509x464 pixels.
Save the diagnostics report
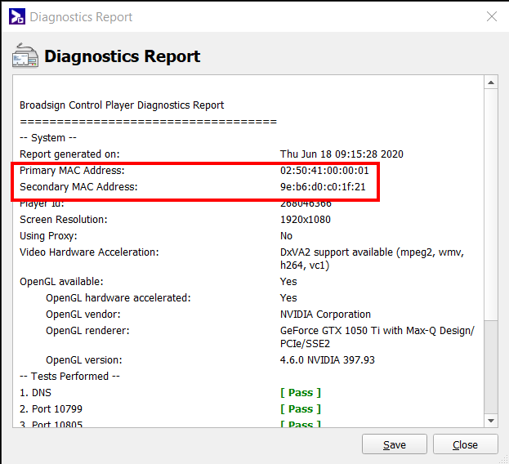click(x=395, y=444)
